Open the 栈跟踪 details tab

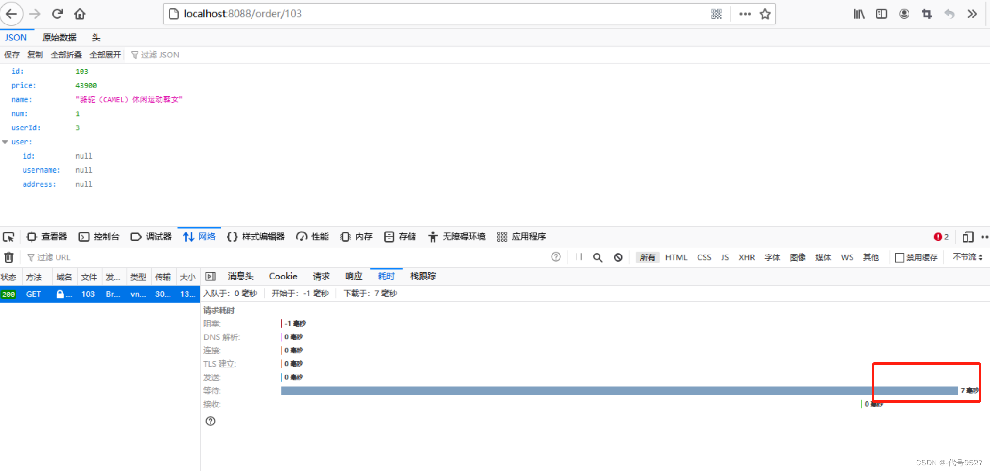[x=423, y=276]
